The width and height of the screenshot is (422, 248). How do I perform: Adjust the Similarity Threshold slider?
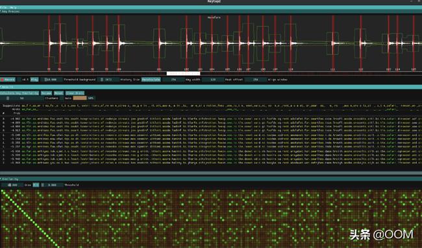[x=52, y=185]
